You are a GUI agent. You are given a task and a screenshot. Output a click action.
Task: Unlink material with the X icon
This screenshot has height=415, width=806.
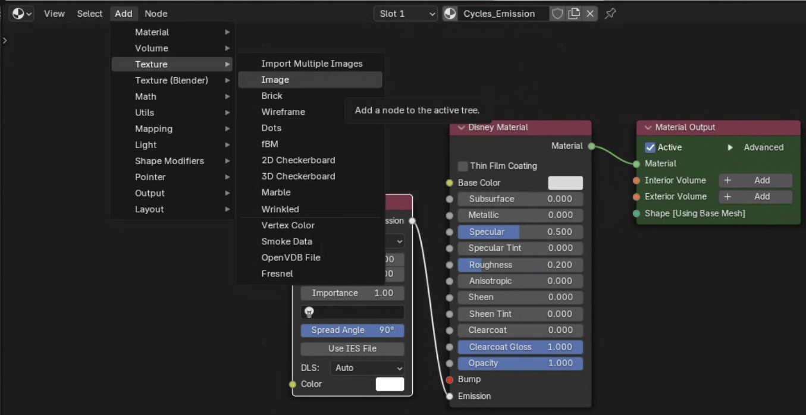590,14
